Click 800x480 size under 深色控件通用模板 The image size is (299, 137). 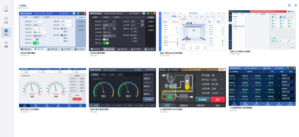94,56
